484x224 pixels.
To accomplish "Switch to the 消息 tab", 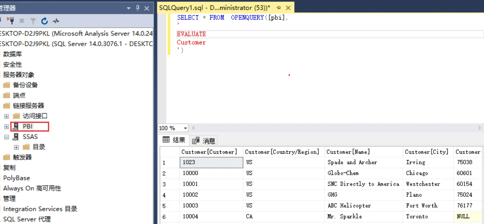I will pyautogui.click(x=204, y=141).
